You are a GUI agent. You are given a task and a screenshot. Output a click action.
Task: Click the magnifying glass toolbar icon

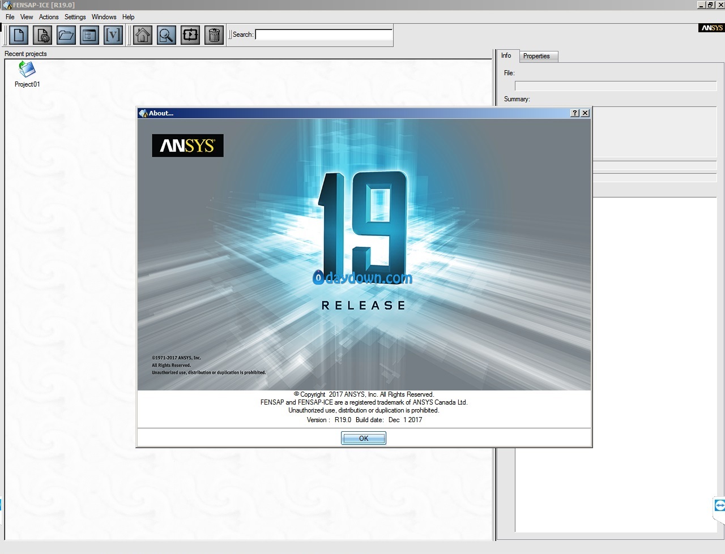(x=167, y=35)
